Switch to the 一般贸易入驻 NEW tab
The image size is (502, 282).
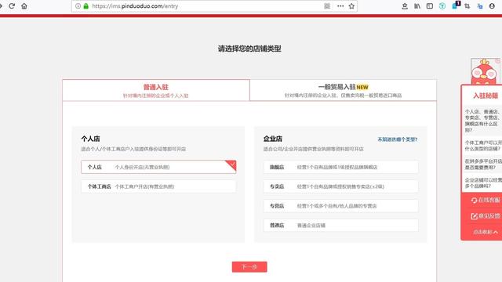(343, 91)
